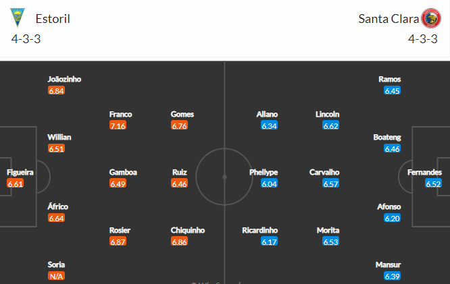Click on player Joãozinho
The image size is (450, 284).
[64, 79]
